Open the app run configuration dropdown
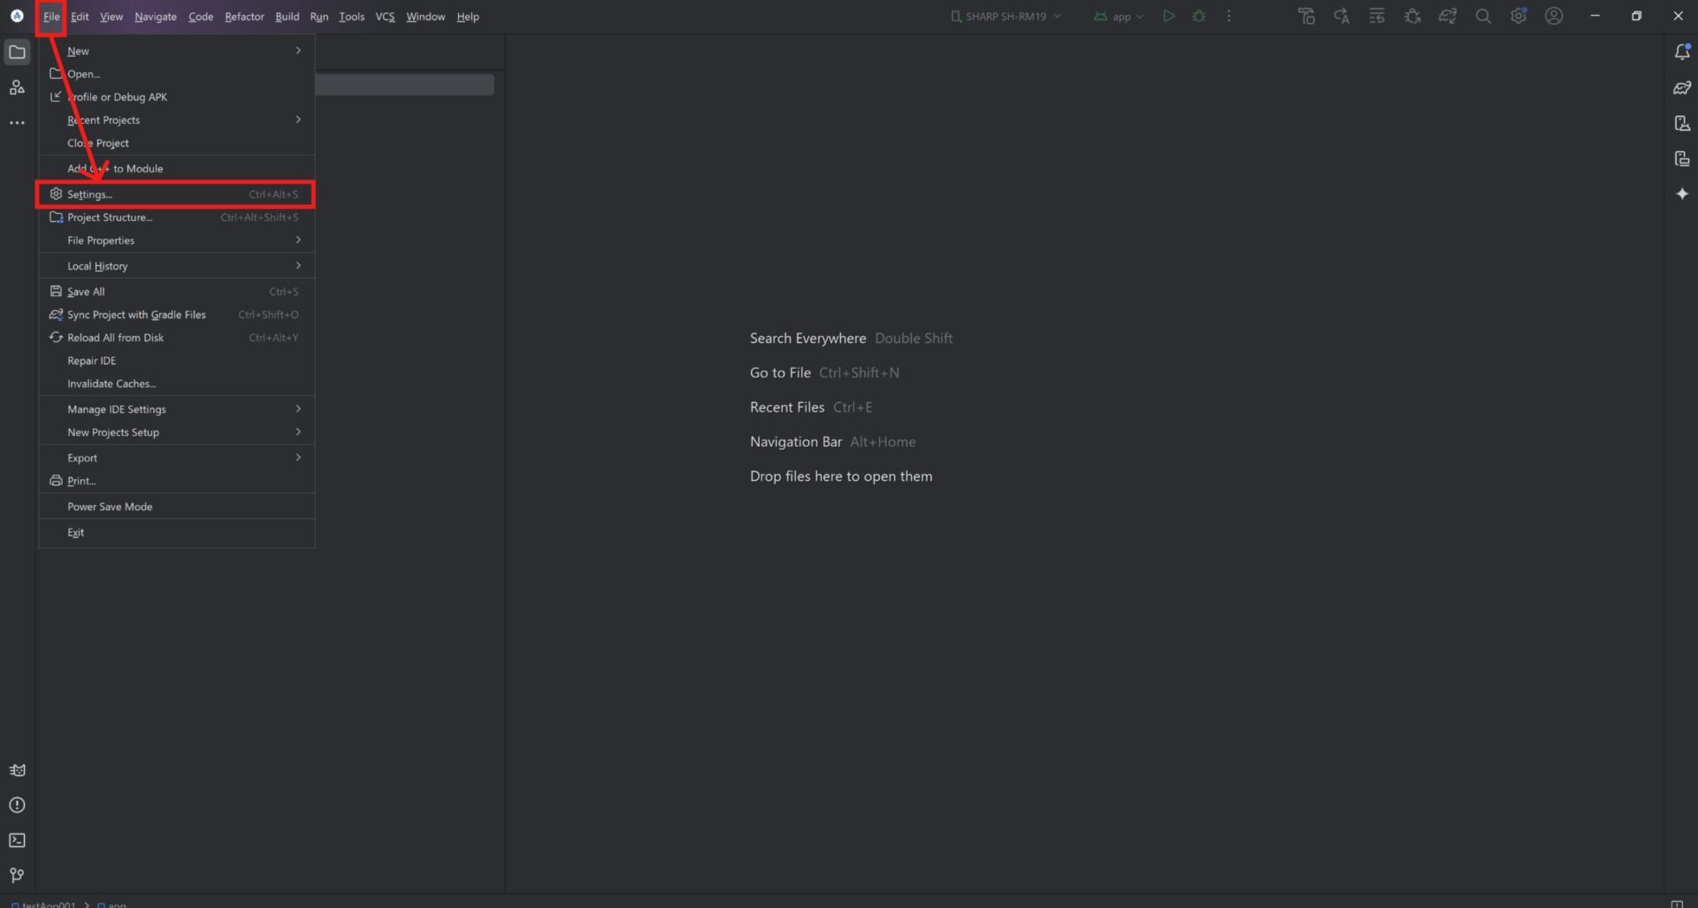This screenshot has height=908, width=1698. point(1119,16)
